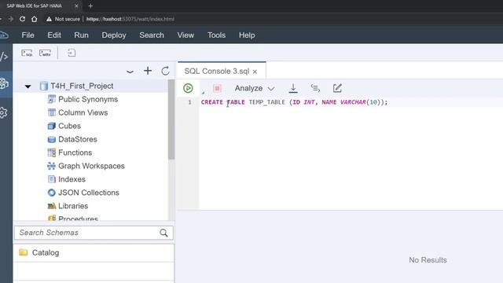
Task: Click the format code icon
Action: [315, 88]
